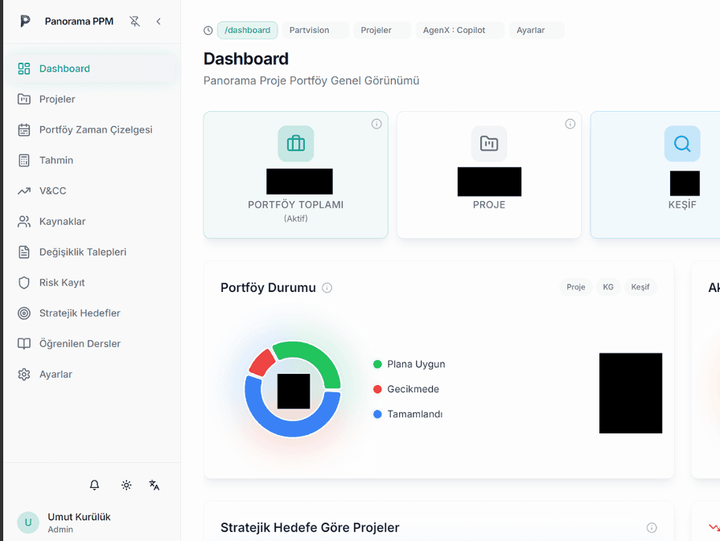Image resolution: width=720 pixels, height=541 pixels.
Task: Click the history clock icon
Action: [208, 31]
